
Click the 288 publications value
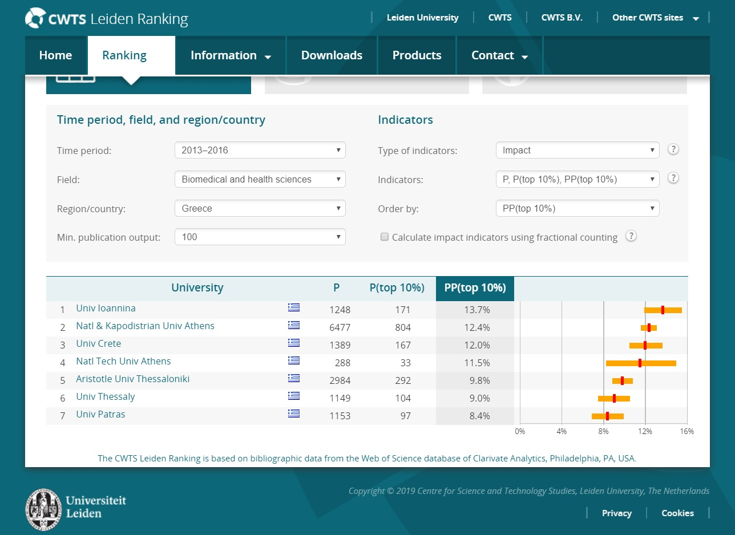point(342,363)
